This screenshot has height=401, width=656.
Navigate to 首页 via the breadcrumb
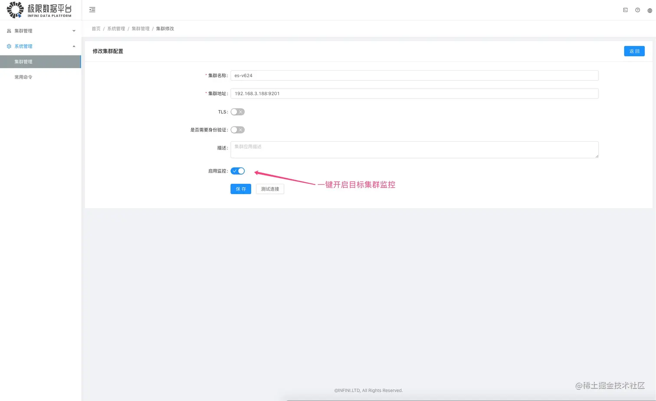[x=96, y=28]
